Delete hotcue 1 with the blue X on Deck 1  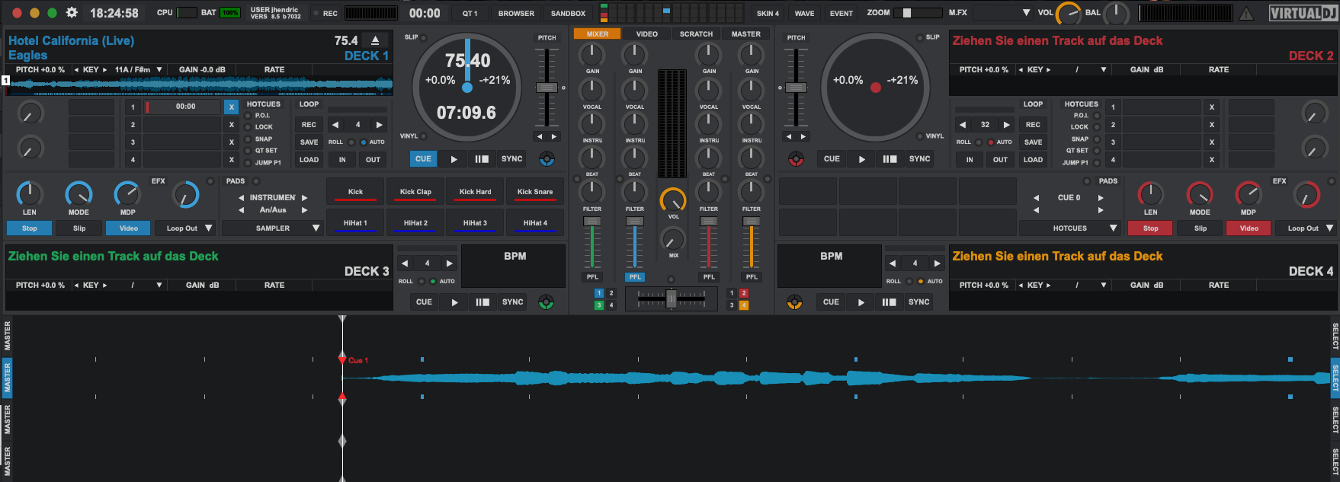pyautogui.click(x=232, y=107)
